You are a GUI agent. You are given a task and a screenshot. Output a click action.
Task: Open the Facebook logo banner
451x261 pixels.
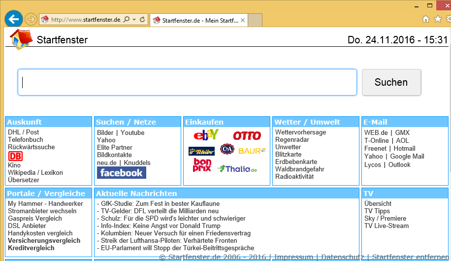121,172
